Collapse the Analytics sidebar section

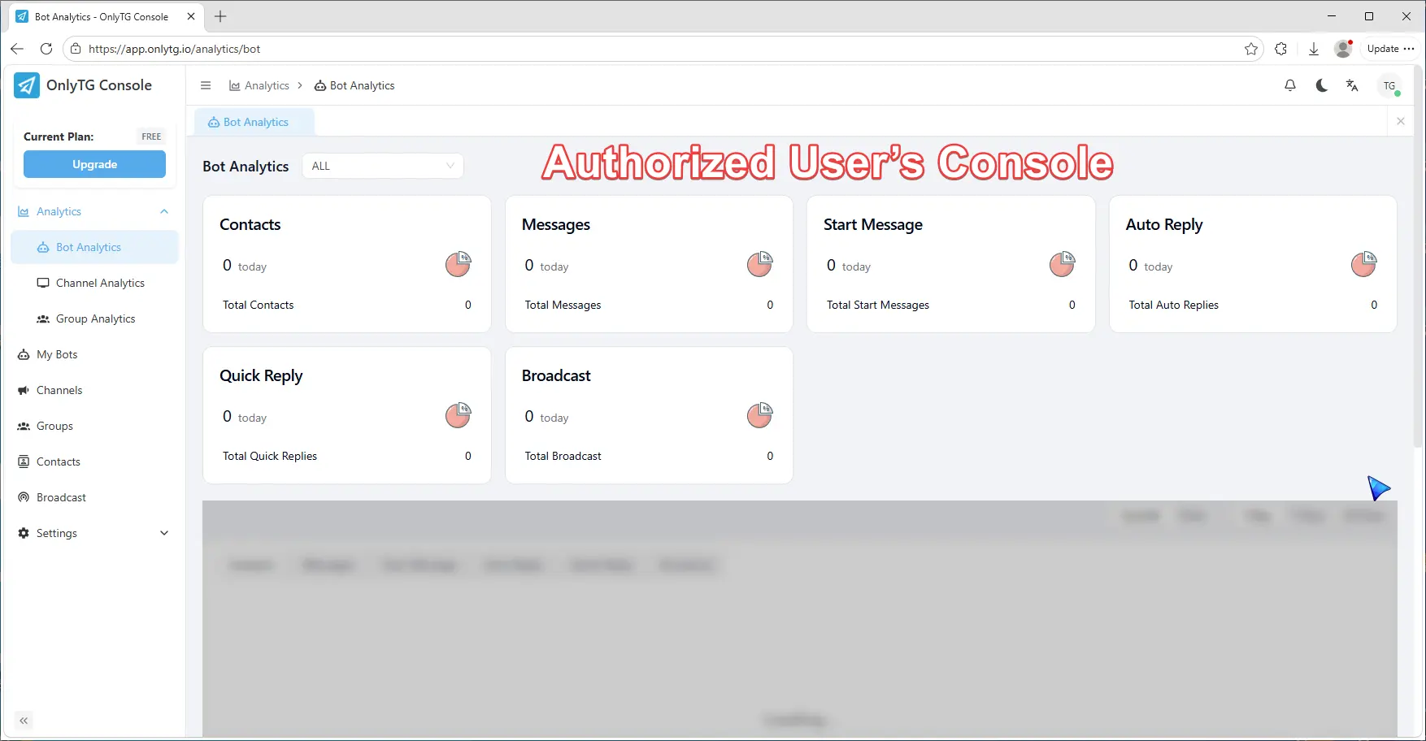click(164, 211)
